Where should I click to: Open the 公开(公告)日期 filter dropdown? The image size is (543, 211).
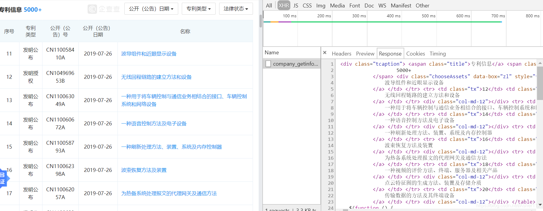tap(151, 9)
